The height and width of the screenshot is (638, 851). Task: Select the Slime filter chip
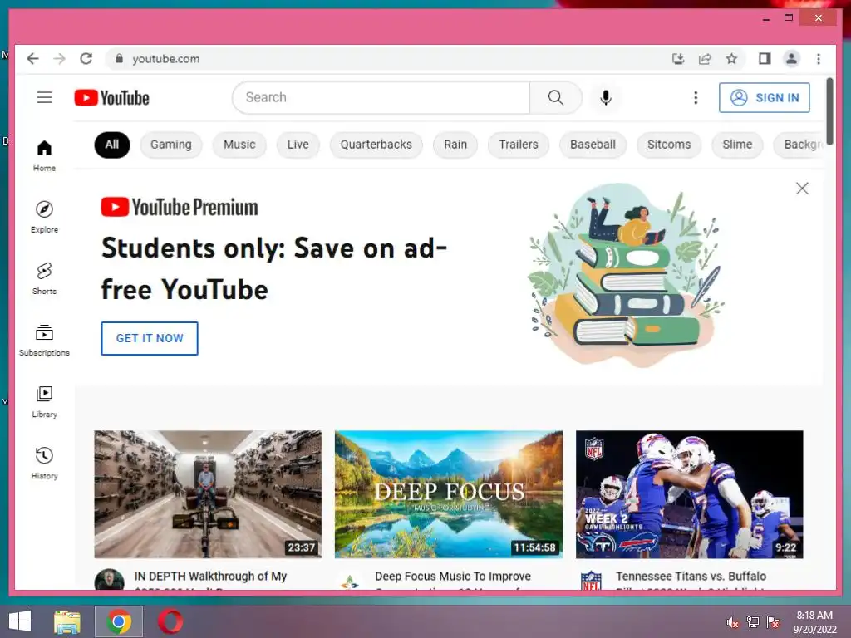[x=737, y=145]
